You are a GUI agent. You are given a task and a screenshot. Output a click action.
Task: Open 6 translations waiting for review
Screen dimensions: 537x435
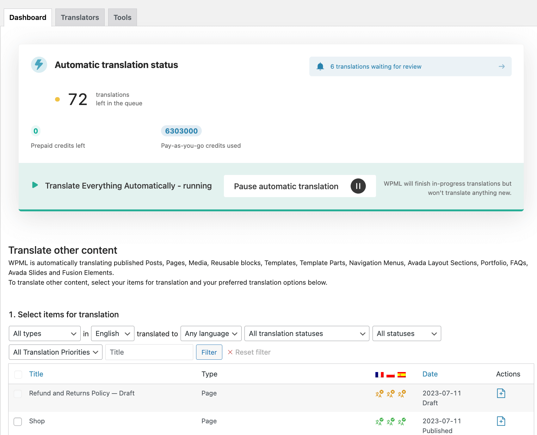[410, 66]
